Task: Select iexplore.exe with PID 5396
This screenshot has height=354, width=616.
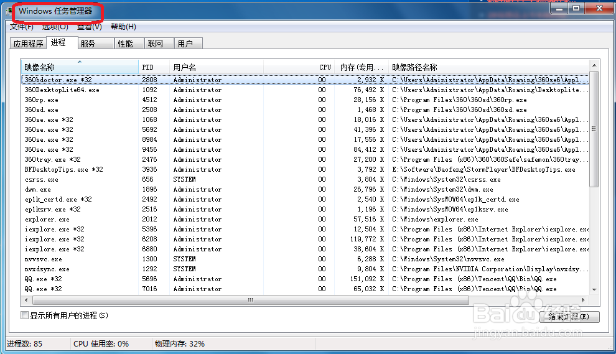Action: point(305,229)
